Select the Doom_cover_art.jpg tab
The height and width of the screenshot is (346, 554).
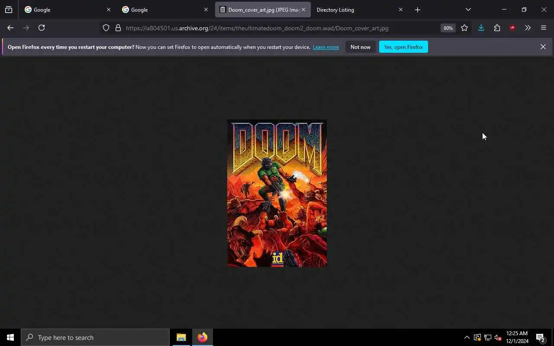[x=263, y=10]
